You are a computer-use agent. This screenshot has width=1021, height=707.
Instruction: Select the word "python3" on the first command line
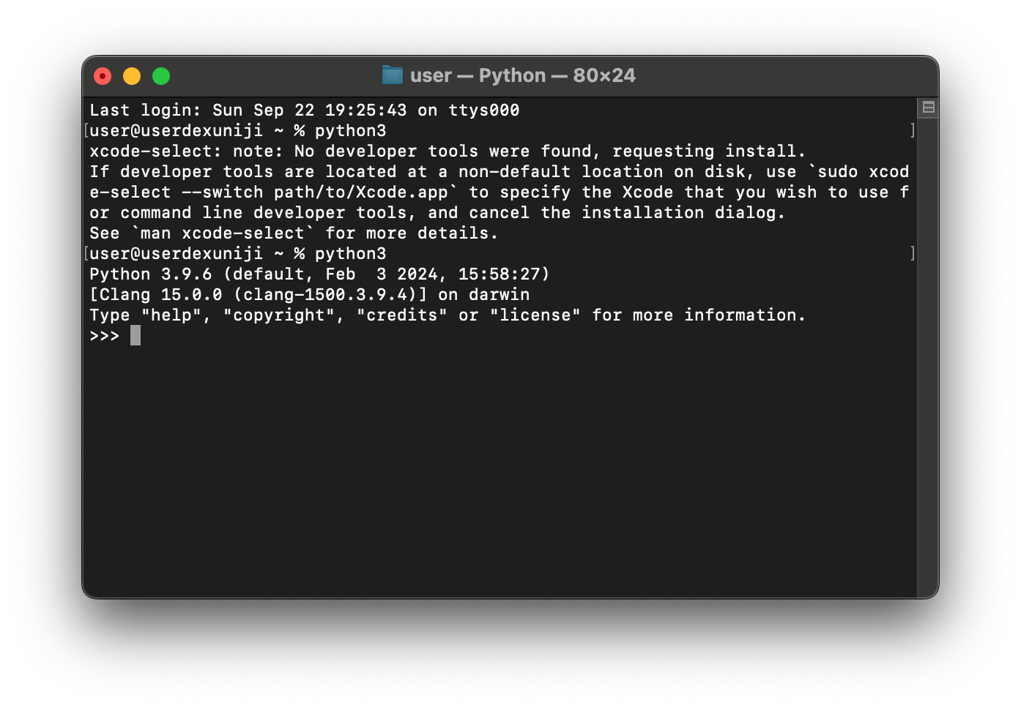pyautogui.click(x=350, y=130)
